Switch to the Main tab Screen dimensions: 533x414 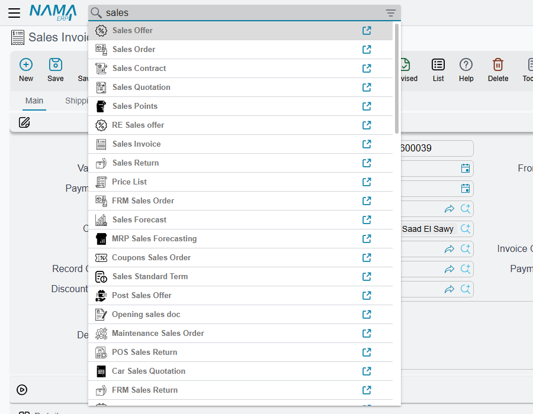[34, 101]
